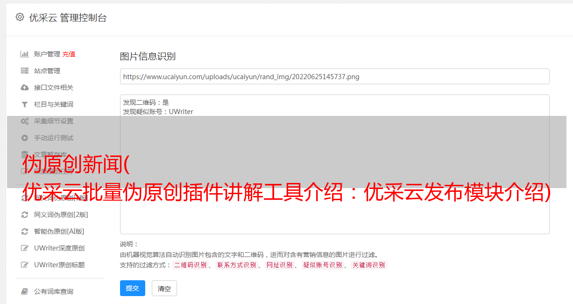Click the server icon for 站点管理
This screenshot has width=573, height=304.
pyautogui.click(x=25, y=71)
